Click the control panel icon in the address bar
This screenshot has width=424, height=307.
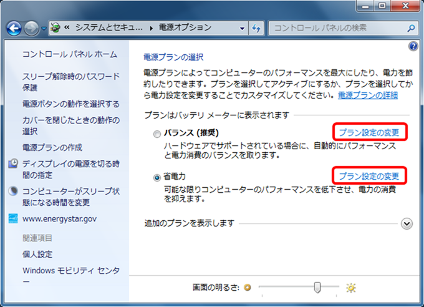tap(55, 27)
